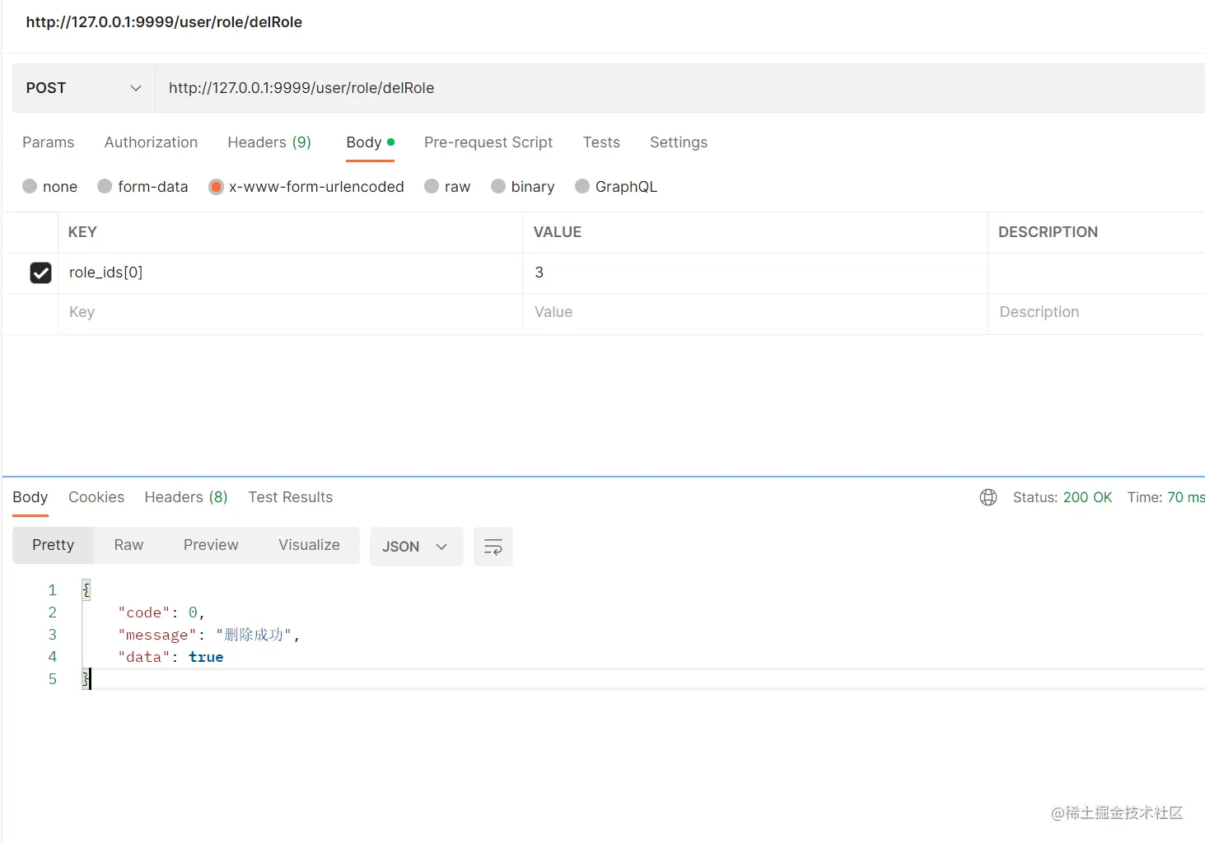Viewport: 1205px width, 843px height.
Task: Click the 70 ms response time
Action: pos(1186,497)
